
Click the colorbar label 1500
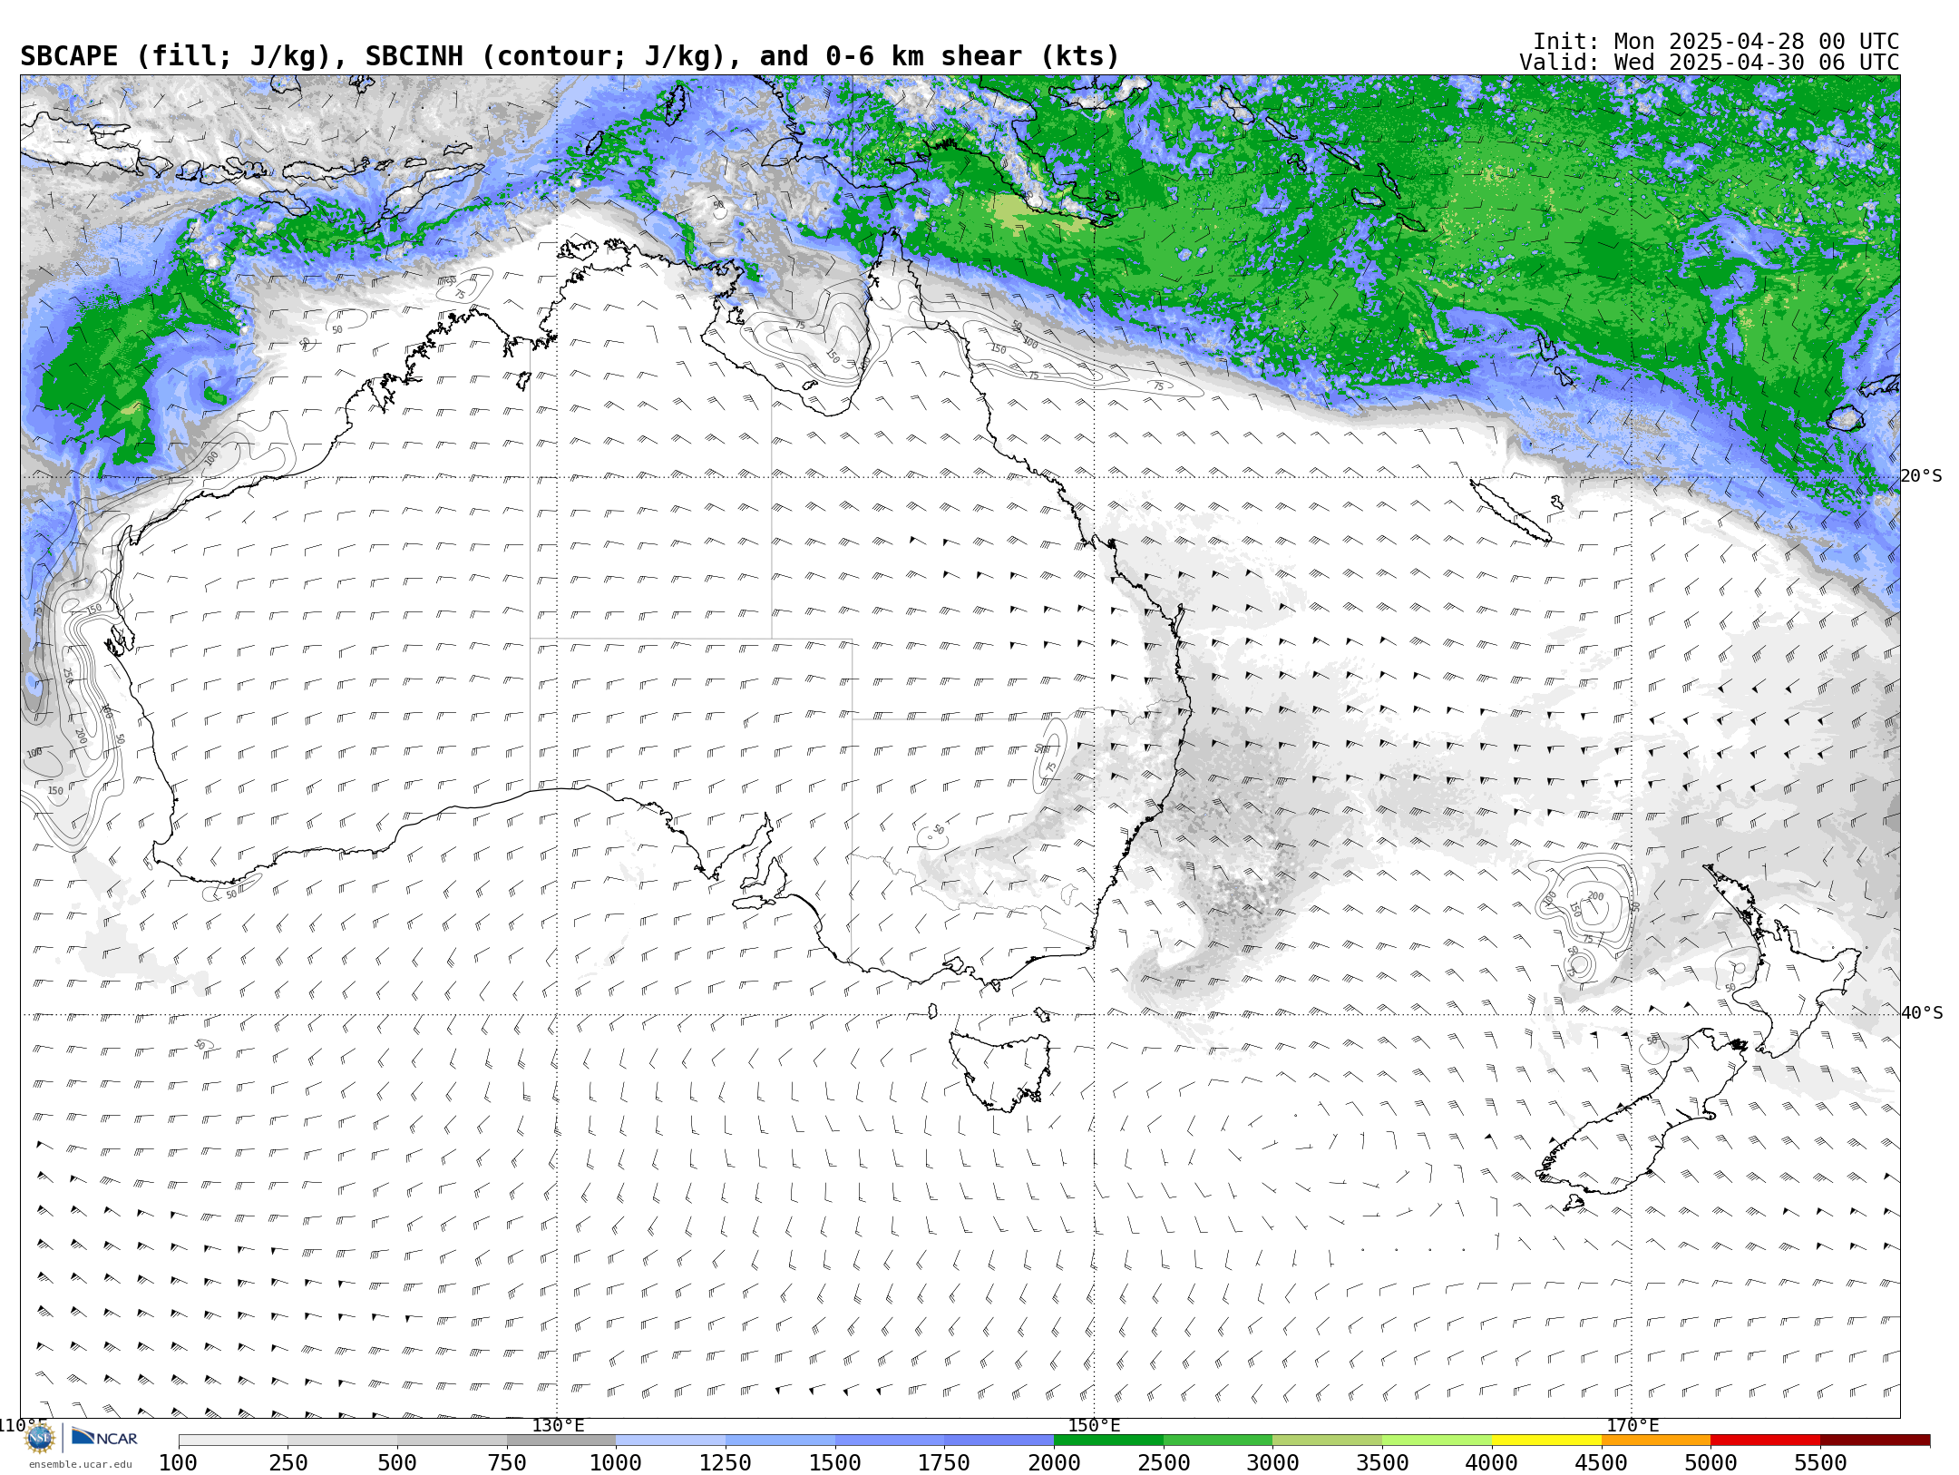tap(835, 1463)
